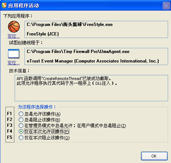Click the shield icon in title bar
The width and height of the screenshot is (171, 163).
[x=4, y=5]
